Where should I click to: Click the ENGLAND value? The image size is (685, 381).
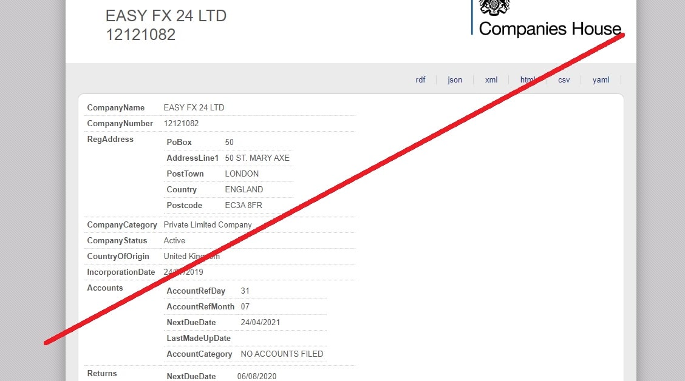(x=244, y=189)
